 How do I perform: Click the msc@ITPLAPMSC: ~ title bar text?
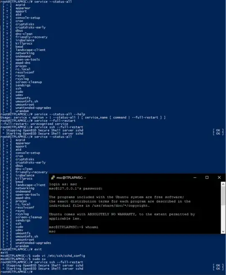(71, 178)
